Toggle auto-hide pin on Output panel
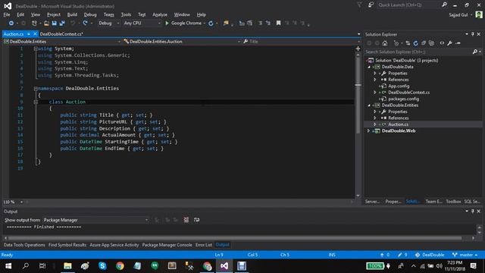Image resolution: width=485 pixels, height=273 pixels. [x=473, y=211]
